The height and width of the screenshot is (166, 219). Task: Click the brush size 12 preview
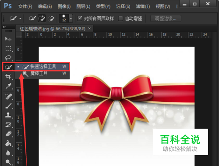64,18
